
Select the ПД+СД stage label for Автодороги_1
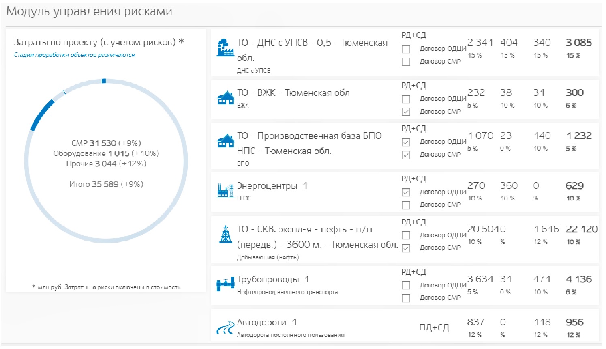point(434,327)
